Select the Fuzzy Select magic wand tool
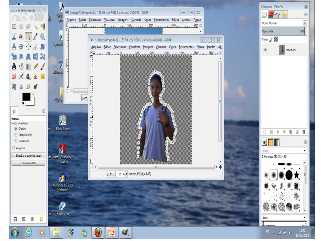This screenshot has height=241, width=321. pos(35,27)
